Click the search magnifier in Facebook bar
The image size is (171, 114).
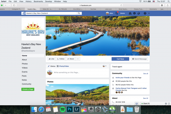(79, 13)
